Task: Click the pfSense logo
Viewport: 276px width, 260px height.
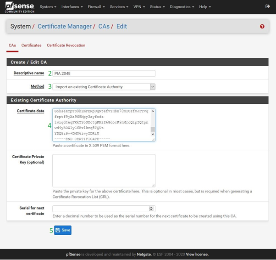Action: [x=20, y=7]
